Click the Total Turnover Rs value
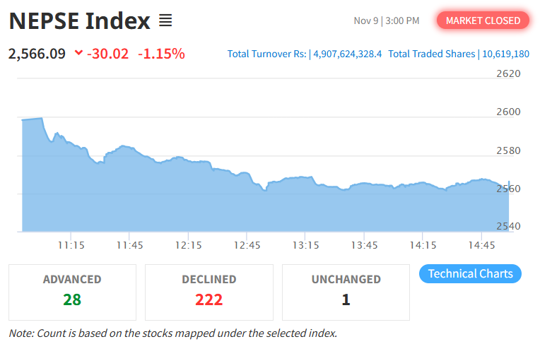This screenshot has width=540, height=344. pos(347,54)
